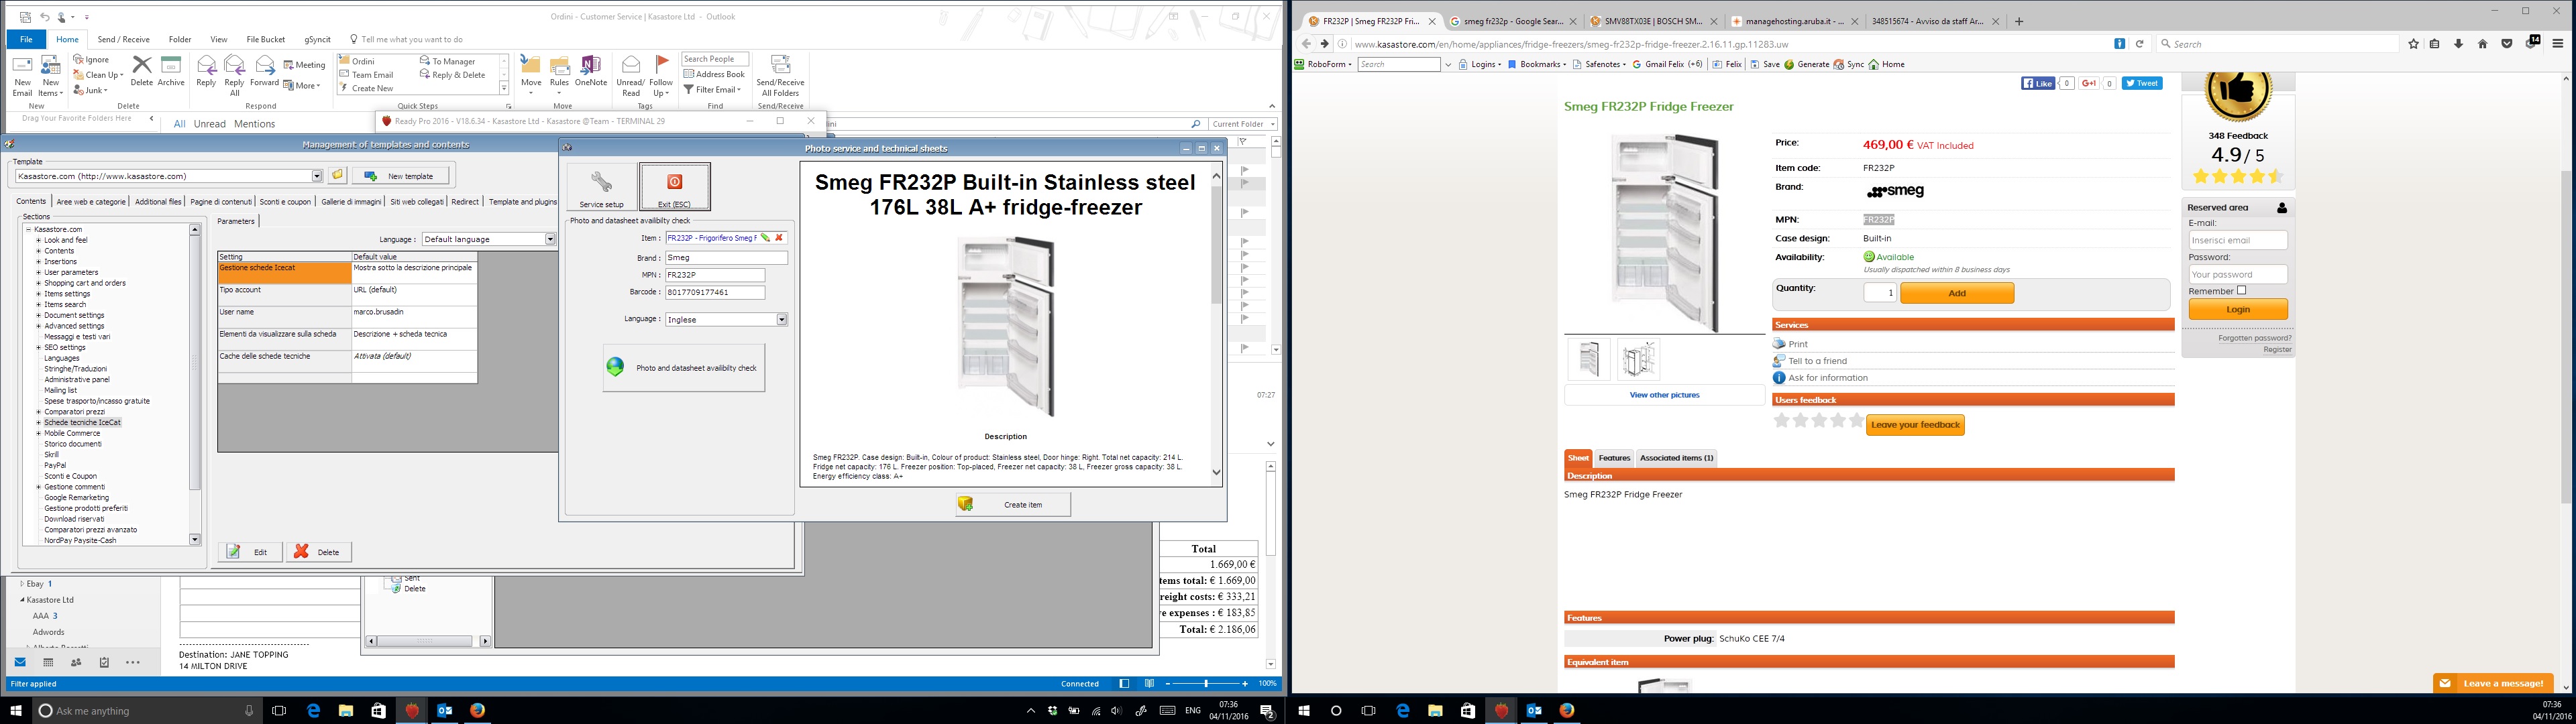Open Outlook Tasks view icon
The width and height of the screenshot is (2576, 724).
click(x=104, y=662)
